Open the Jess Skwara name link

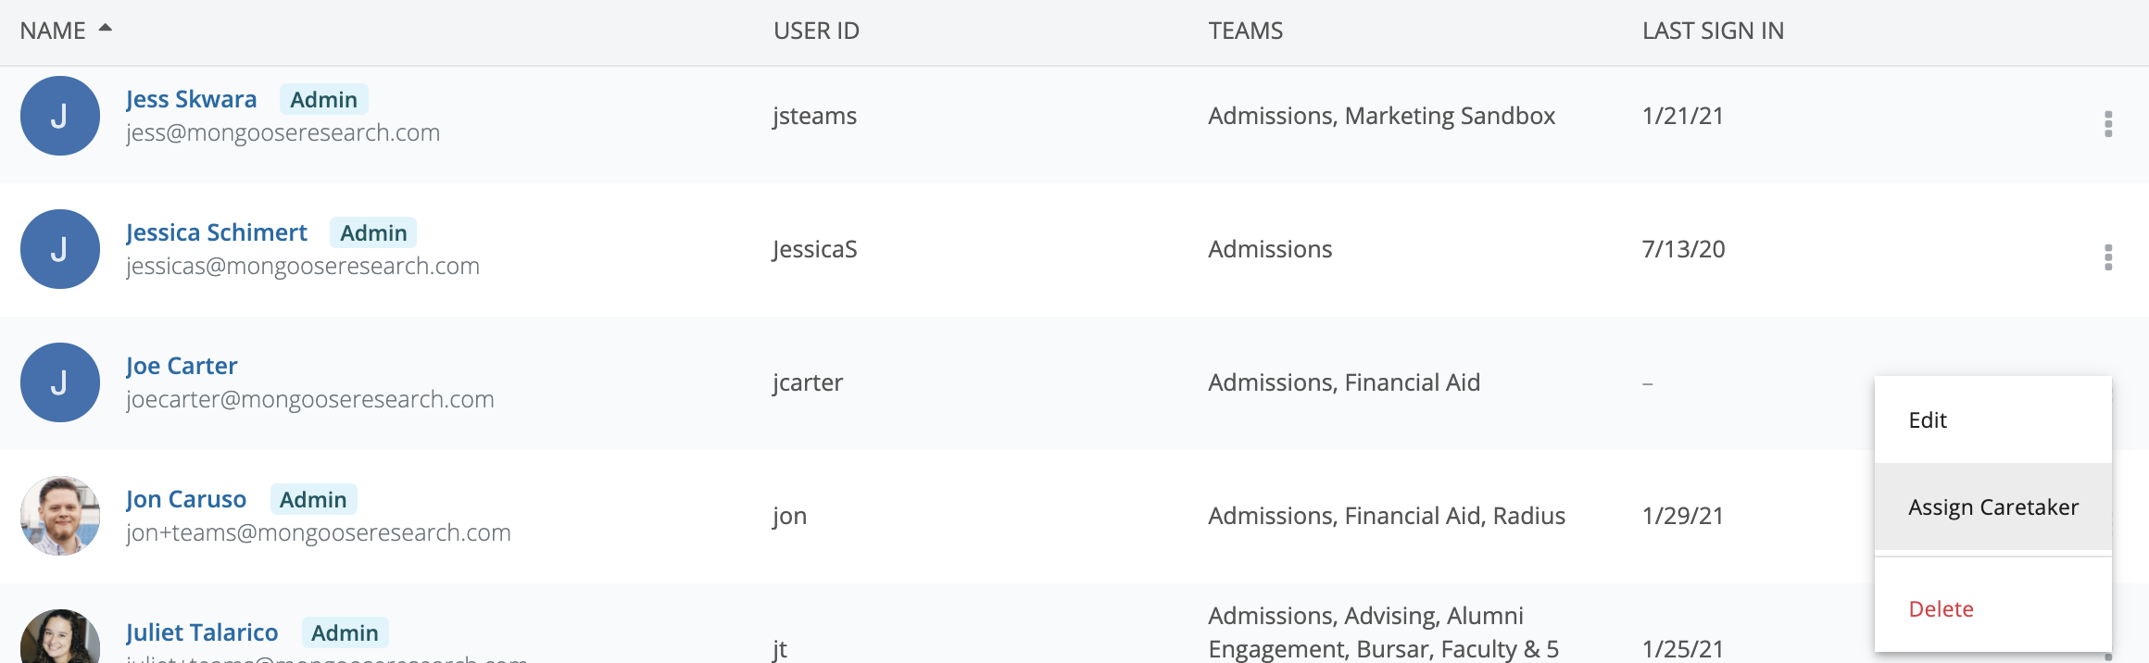click(x=191, y=99)
